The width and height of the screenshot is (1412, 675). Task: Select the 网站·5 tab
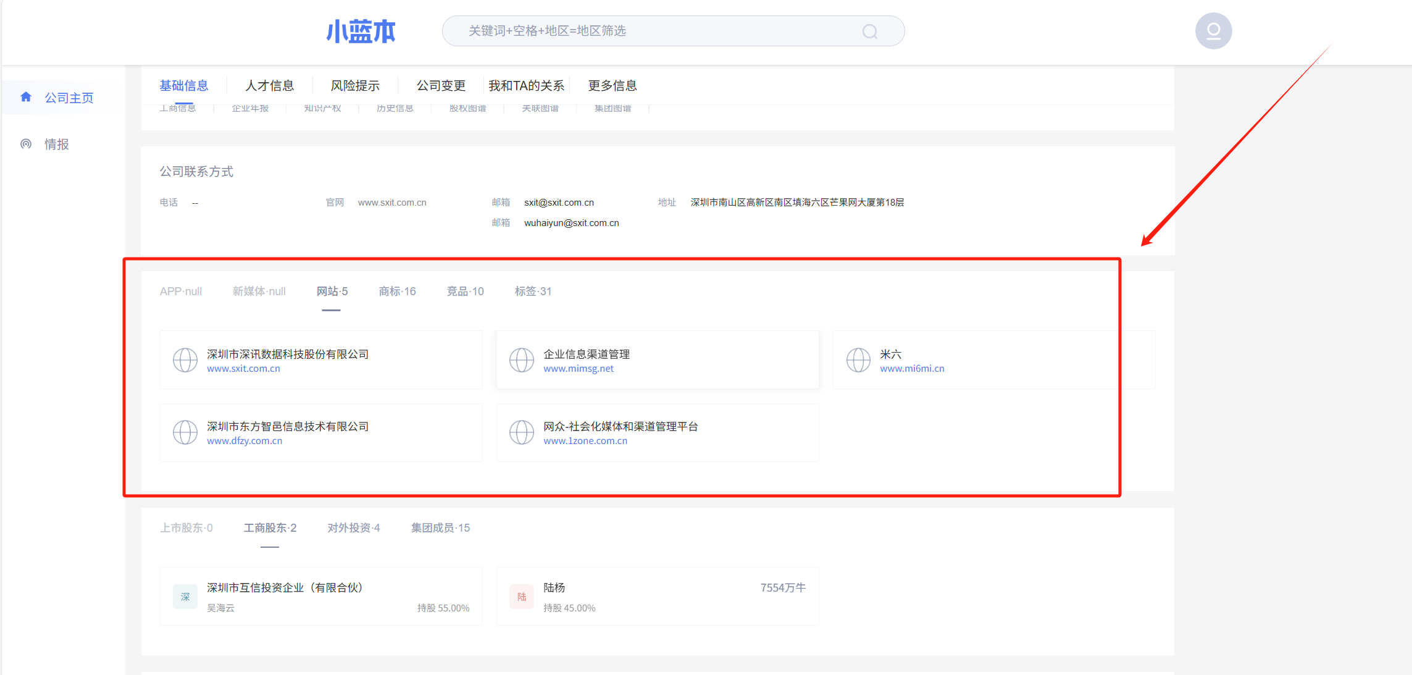pos(332,291)
